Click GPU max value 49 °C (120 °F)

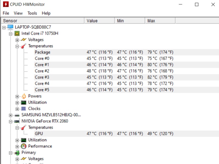coord(160,134)
